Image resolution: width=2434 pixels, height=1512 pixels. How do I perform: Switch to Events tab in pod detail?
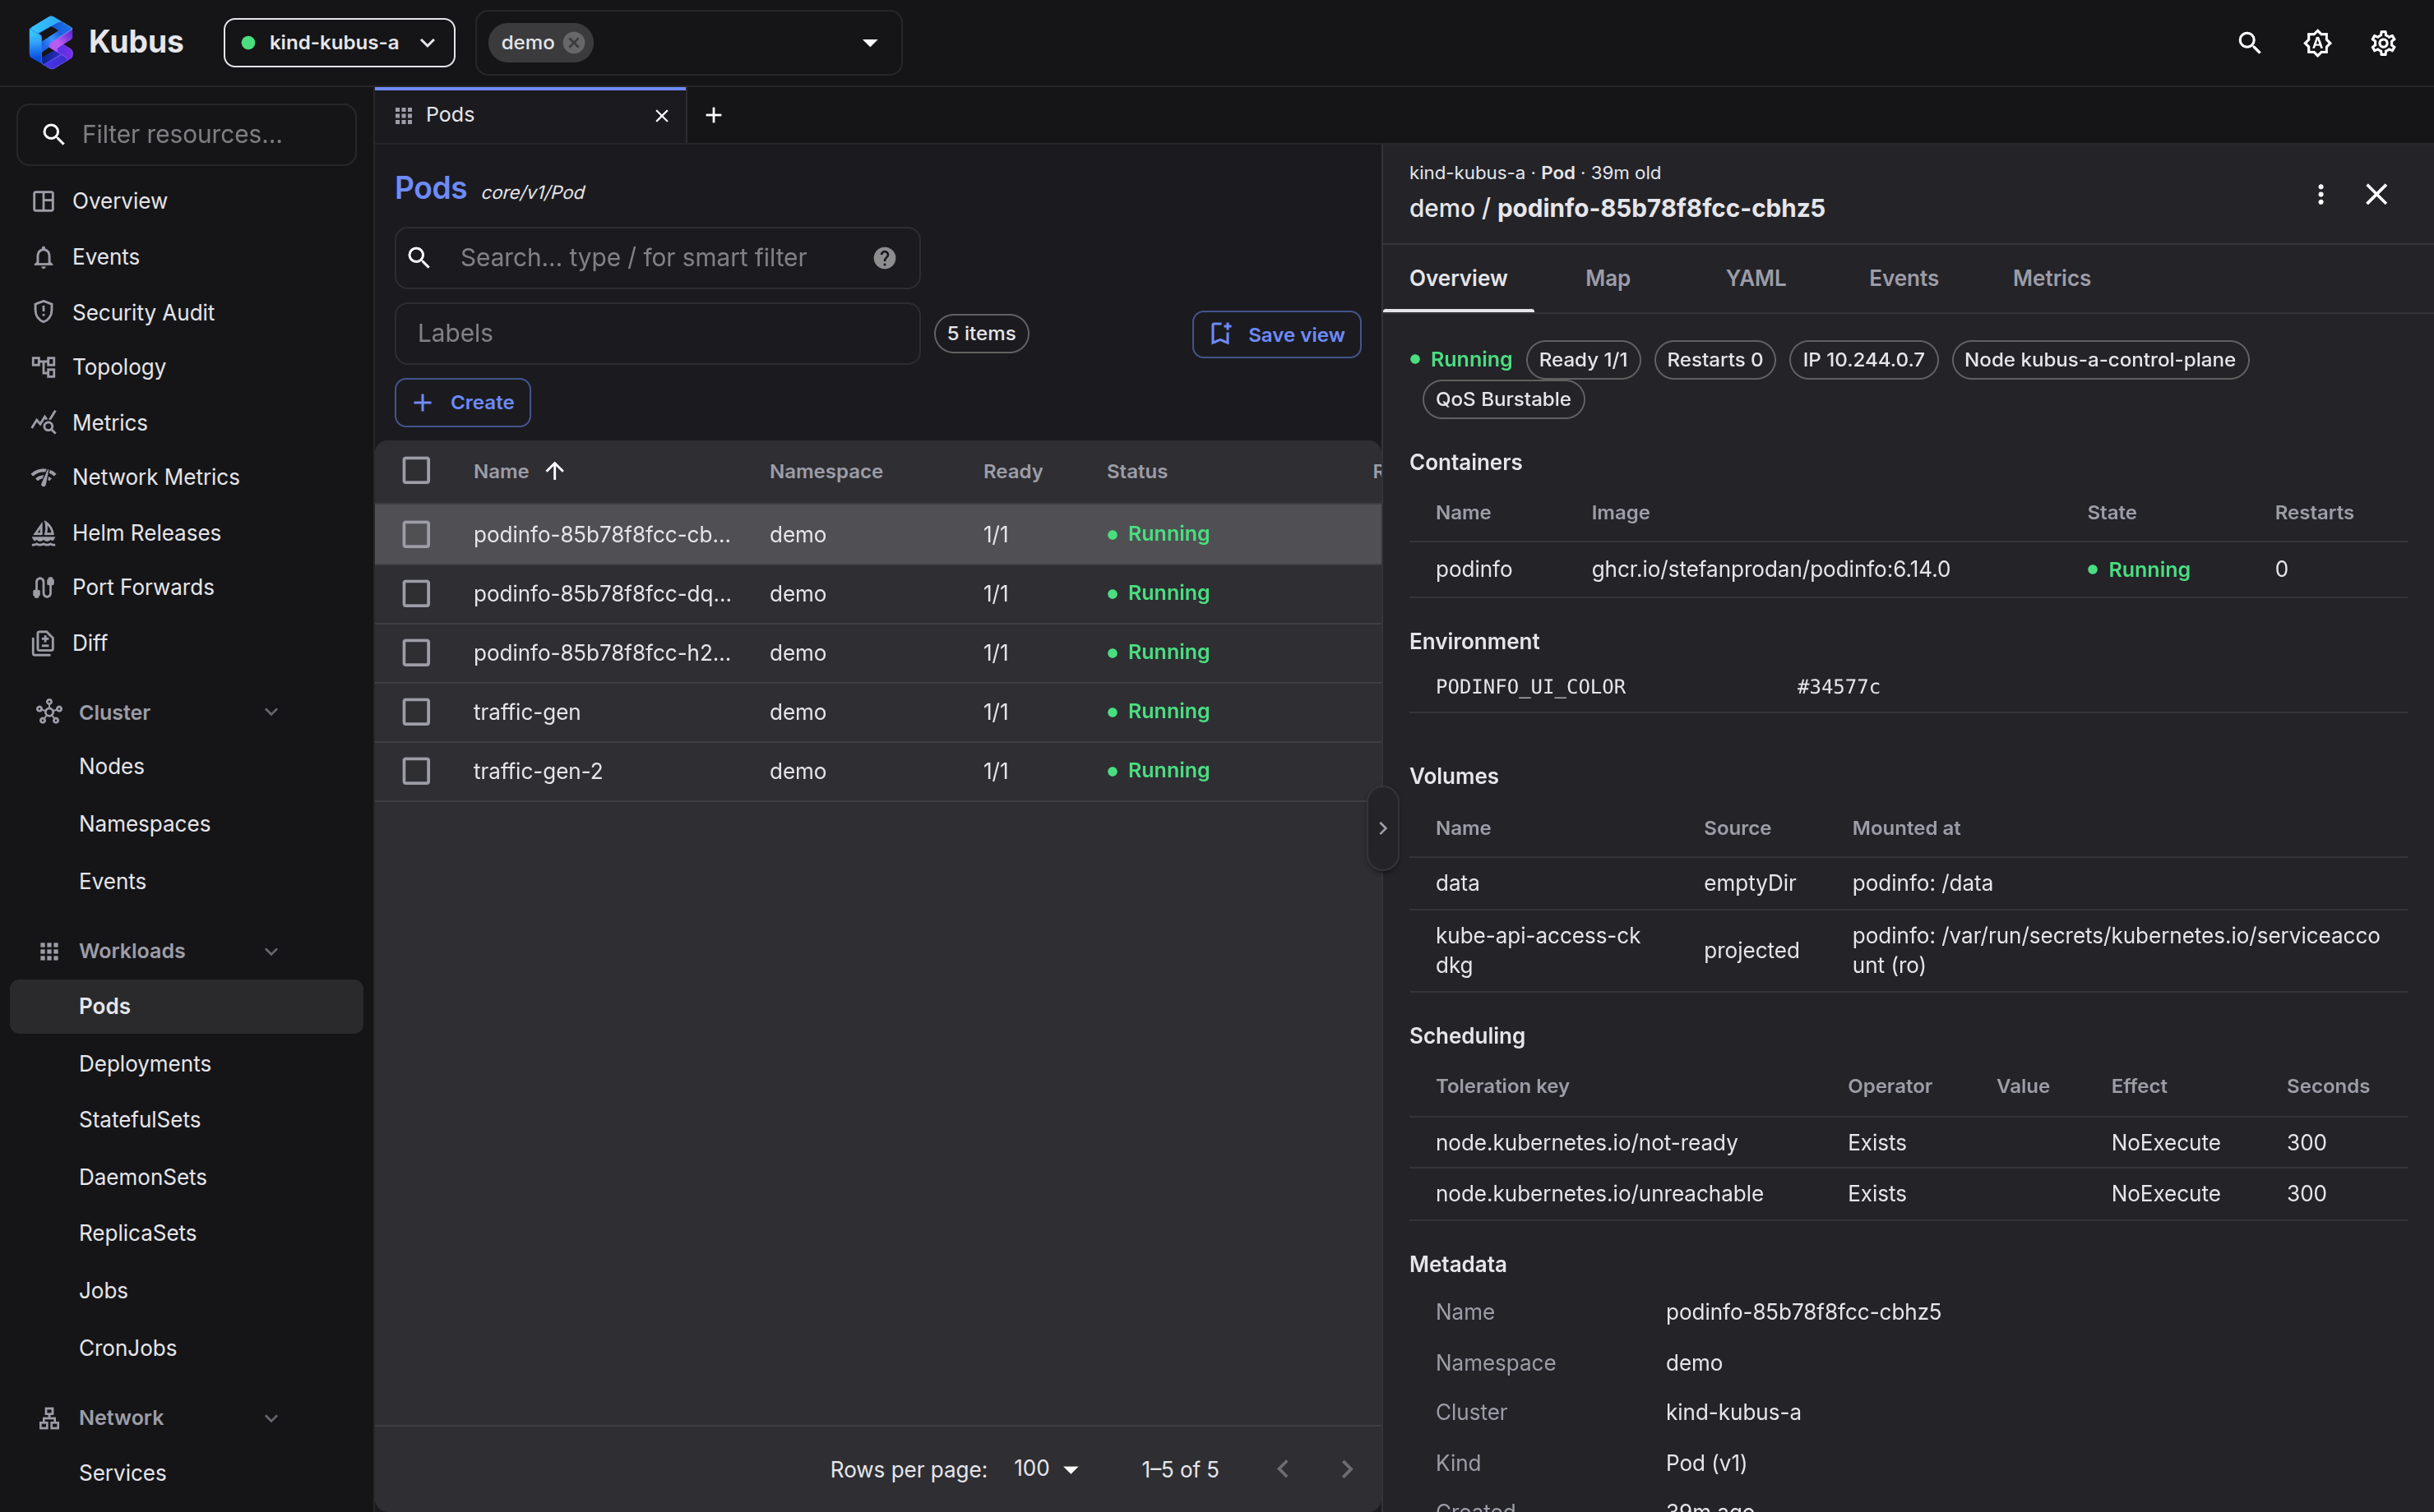(x=1904, y=278)
